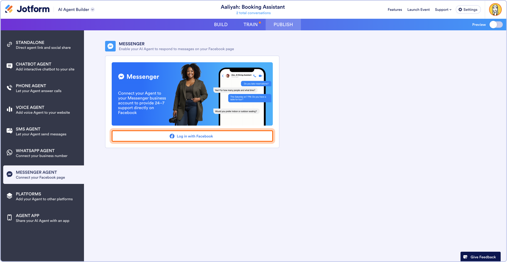Viewport: 507px width, 262px height.
Task: Expand the Support dropdown menu
Action: coord(443,9)
